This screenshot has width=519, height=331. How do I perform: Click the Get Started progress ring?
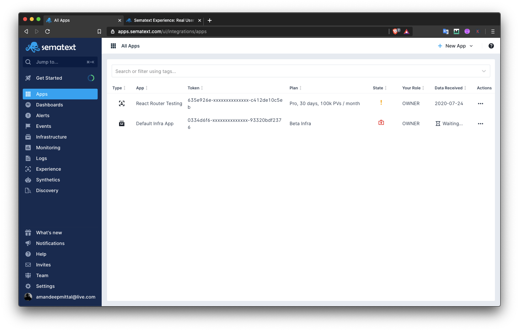coord(91,78)
